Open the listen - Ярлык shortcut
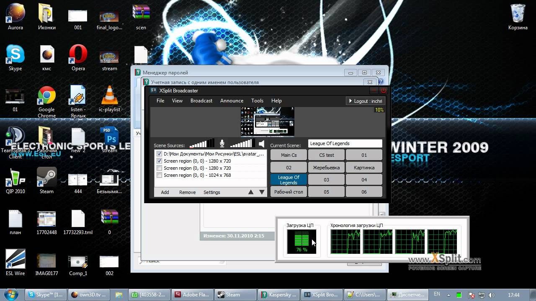The image size is (536, 301). pyautogui.click(x=78, y=102)
